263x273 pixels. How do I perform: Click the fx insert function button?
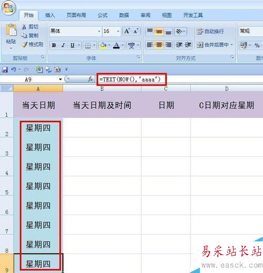coord(90,79)
